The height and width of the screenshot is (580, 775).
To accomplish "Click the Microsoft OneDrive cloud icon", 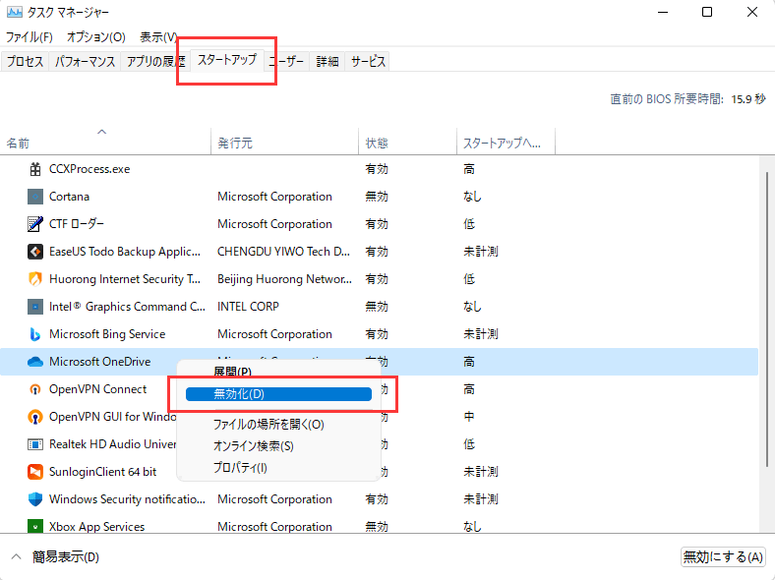I will [x=35, y=362].
